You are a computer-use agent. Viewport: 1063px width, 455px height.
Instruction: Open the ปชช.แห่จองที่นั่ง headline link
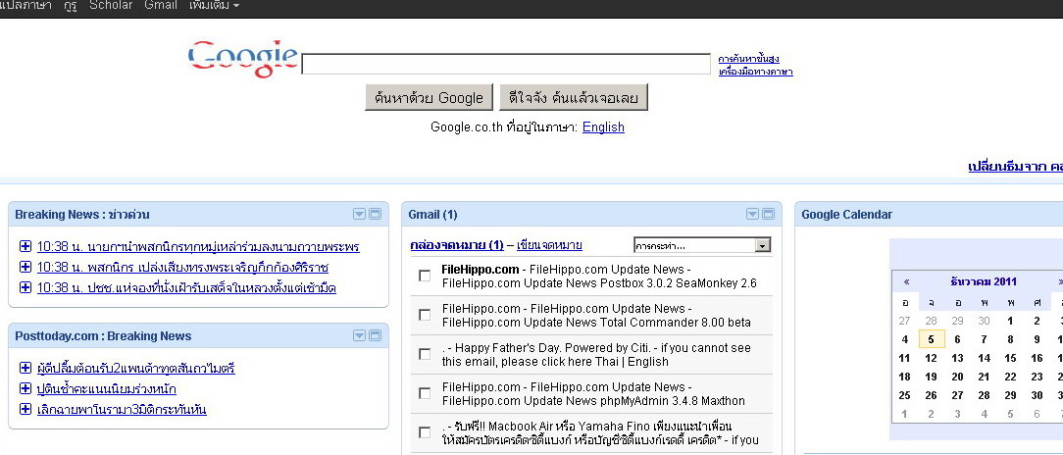pyautogui.click(x=186, y=287)
